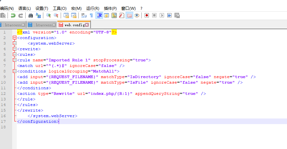Click line number 1 in the margin
Image resolution: width=287 pixels, height=149 pixels.
[x=4, y=32]
